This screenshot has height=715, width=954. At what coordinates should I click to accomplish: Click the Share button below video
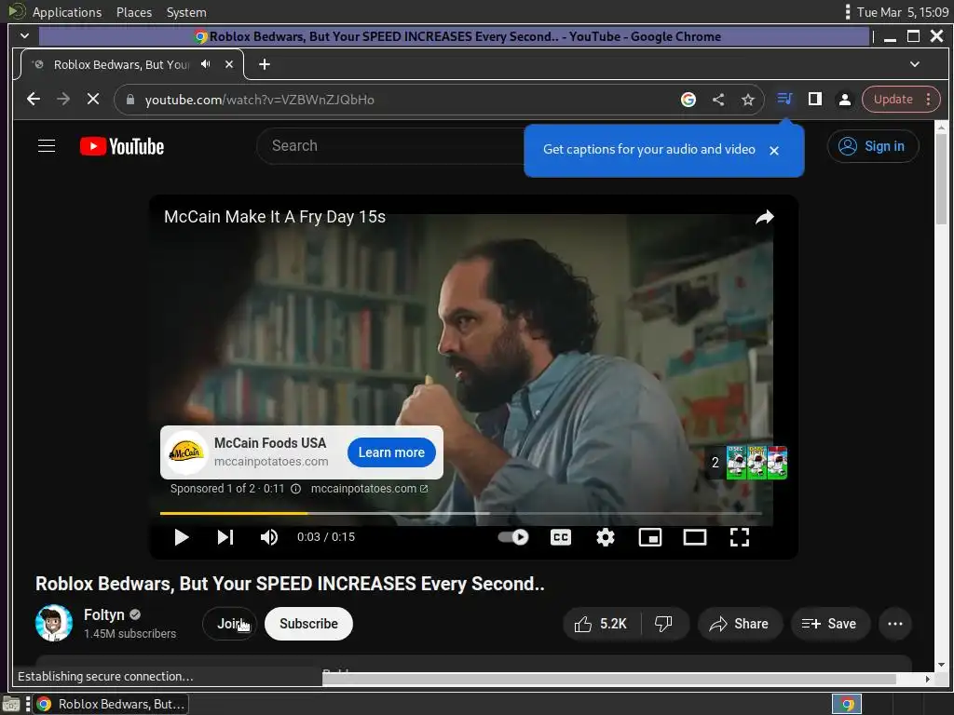pos(739,624)
